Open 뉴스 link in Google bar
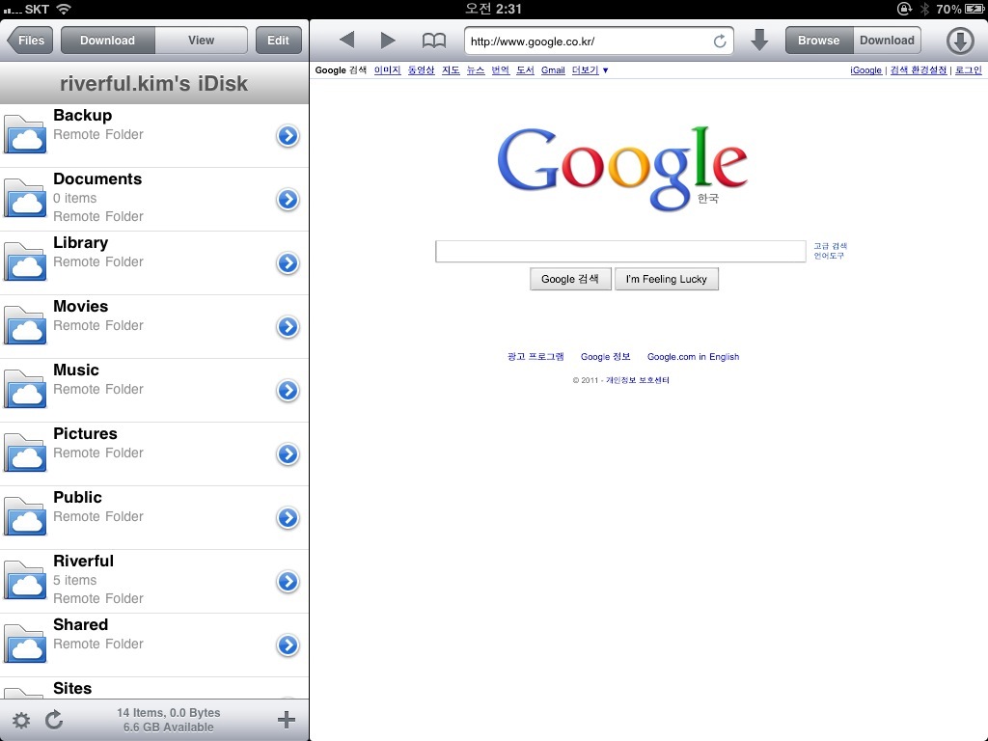988x741 pixels. (x=476, y=69)
